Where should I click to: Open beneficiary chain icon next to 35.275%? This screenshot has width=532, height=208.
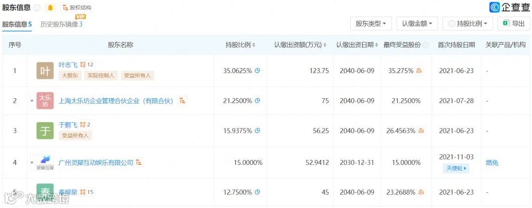(419, 71)
